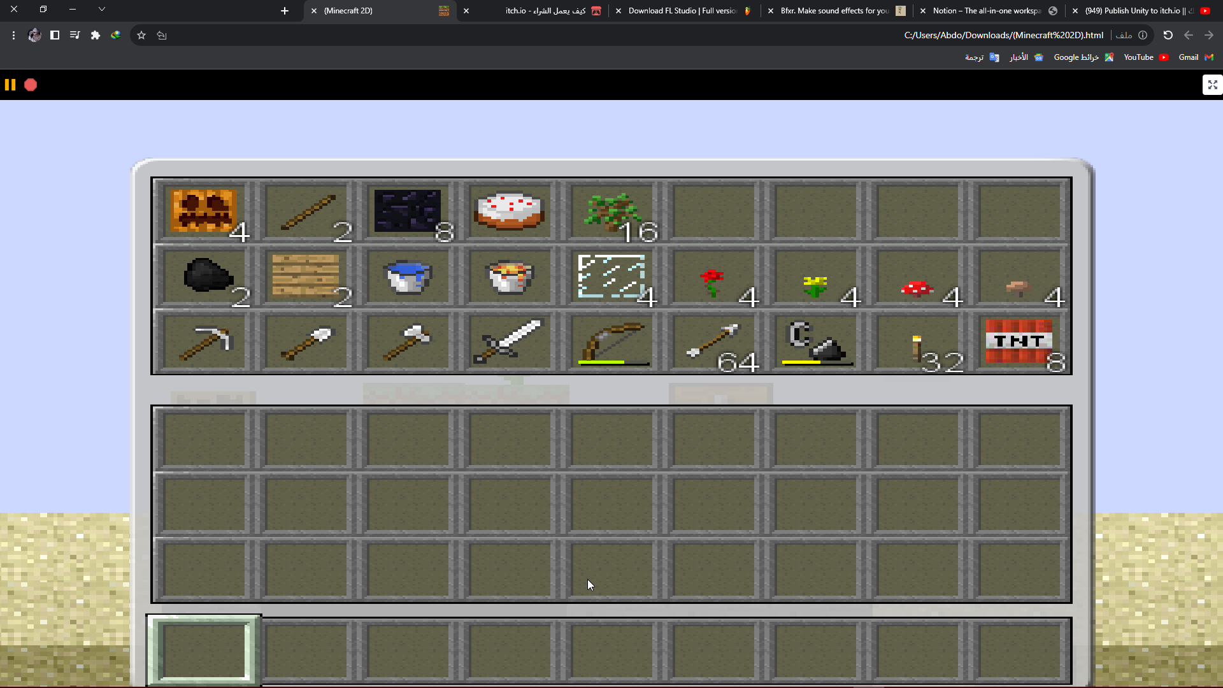Pick the brown mushroom item
Screen dimensions: 1223x688
1018,289
